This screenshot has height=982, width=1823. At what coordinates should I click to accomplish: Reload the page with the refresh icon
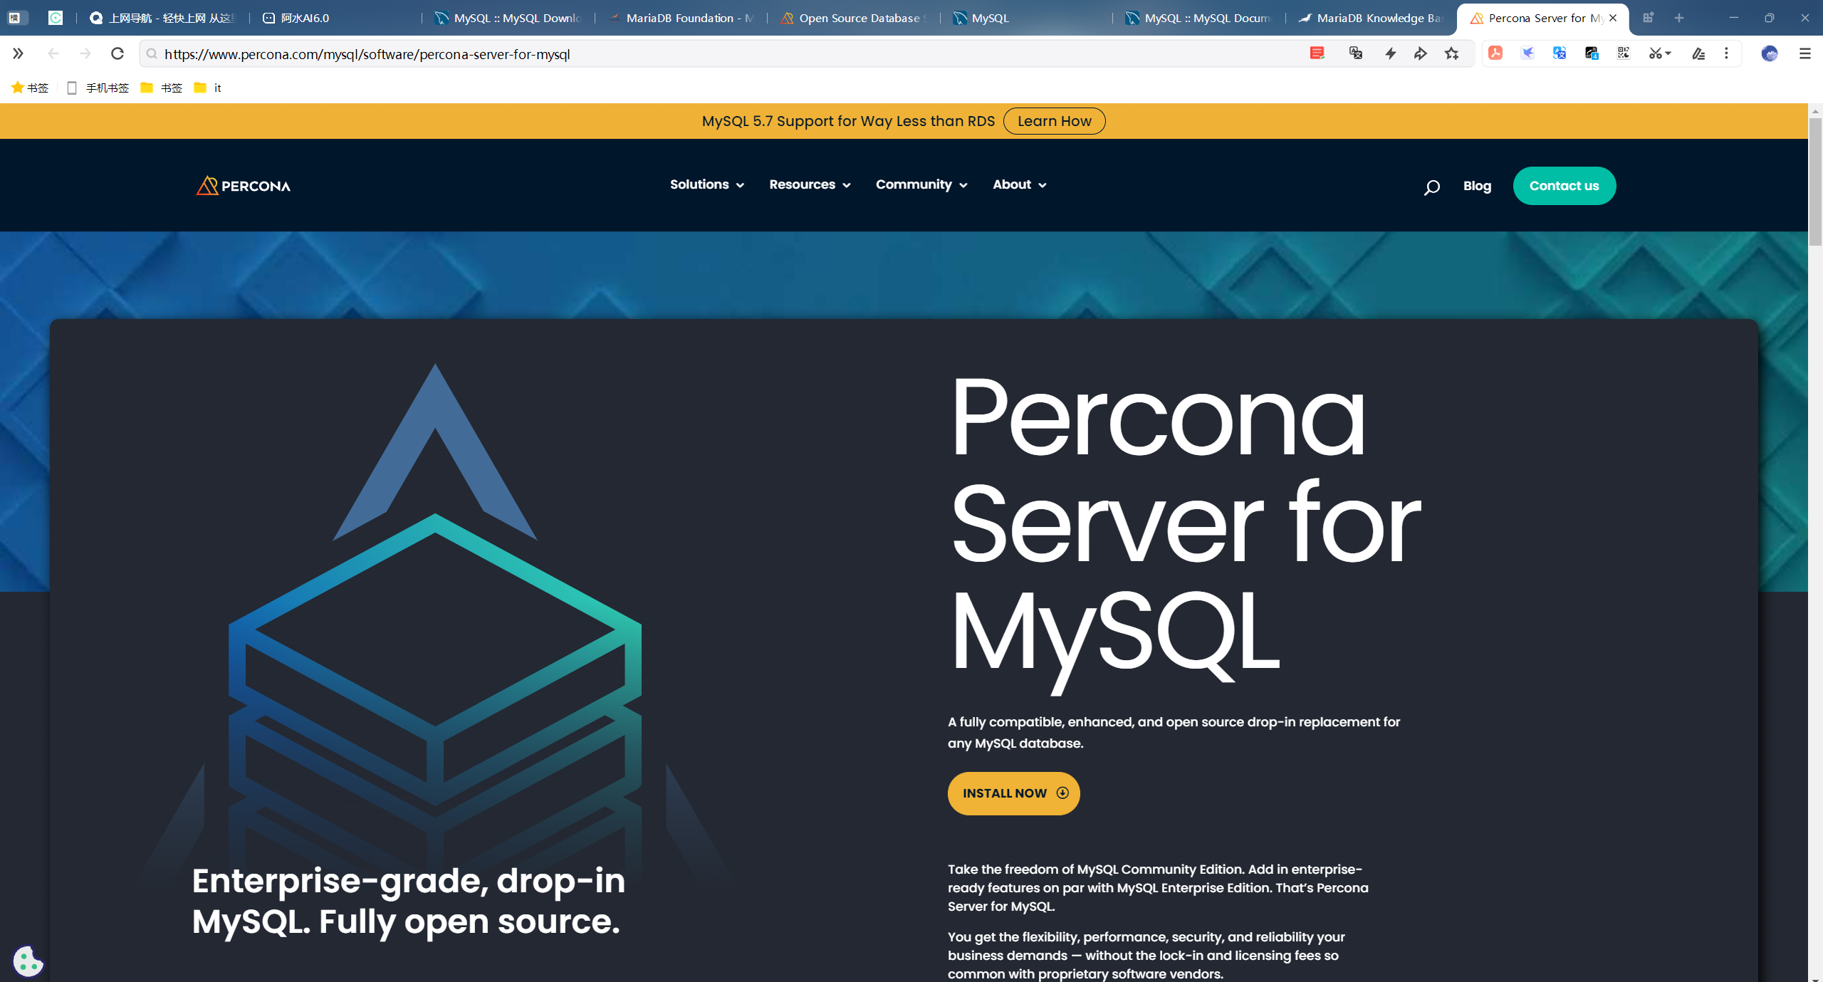pos(117,53)
